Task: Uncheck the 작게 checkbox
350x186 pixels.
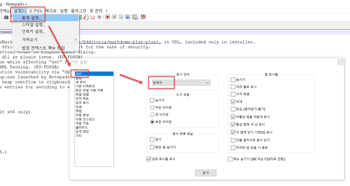Action: [233, 101]
